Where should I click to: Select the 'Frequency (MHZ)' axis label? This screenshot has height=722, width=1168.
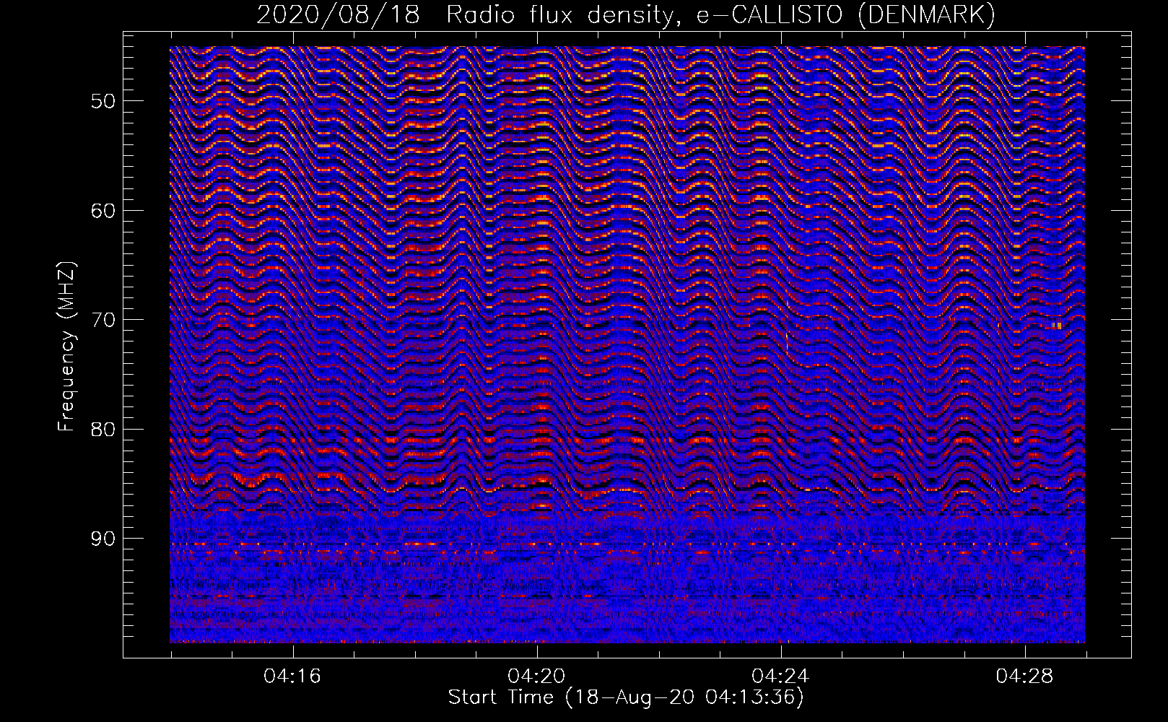tap(66, 346)
